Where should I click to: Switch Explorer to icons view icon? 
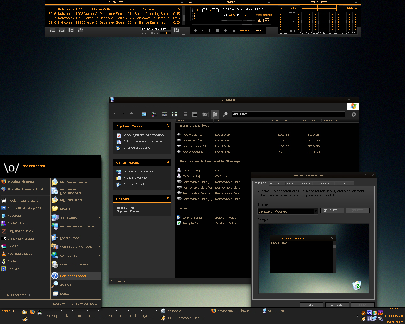(x=165, y=114)
